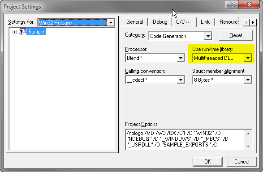The width and height of the screenshot is (263, 172).
Task: Click the Sample project icon in tree
Action: click(x=22, y=31)
